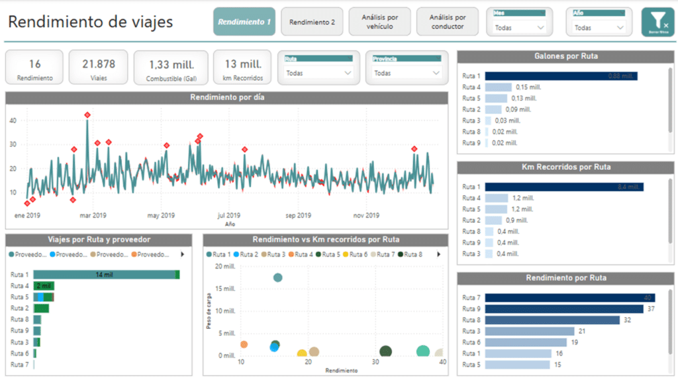Click the highest anomaly marker above 40
678x381 pixels.
click(x=87, y=115)
